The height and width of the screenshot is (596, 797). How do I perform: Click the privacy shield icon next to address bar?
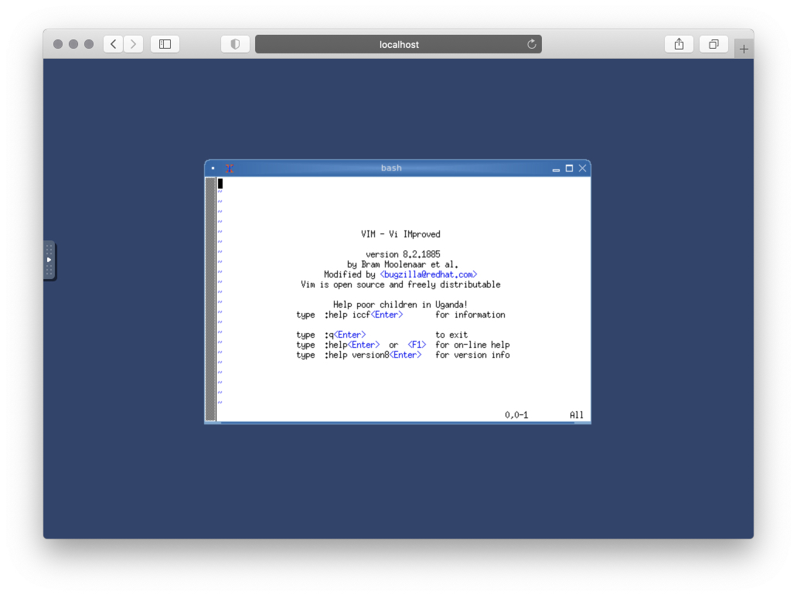pos(235,44)
